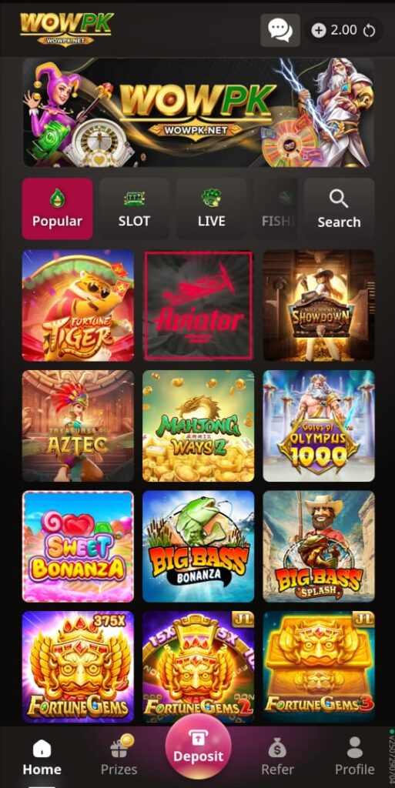Screen dimensions: 395x788
Task: Switch to the SLOT category tab
Action: [134, 209]
